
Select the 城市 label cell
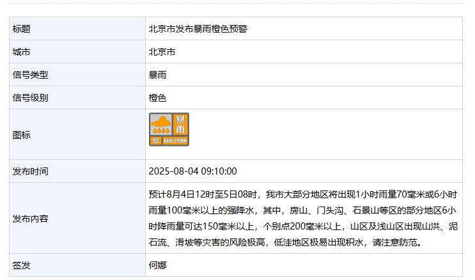pyautogui.click(x=22, y=52)
